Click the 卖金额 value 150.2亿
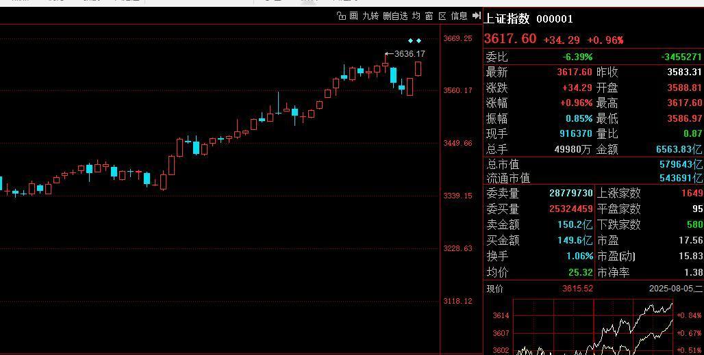This screenshot has width=704, height=355. (x=575, y=224)
